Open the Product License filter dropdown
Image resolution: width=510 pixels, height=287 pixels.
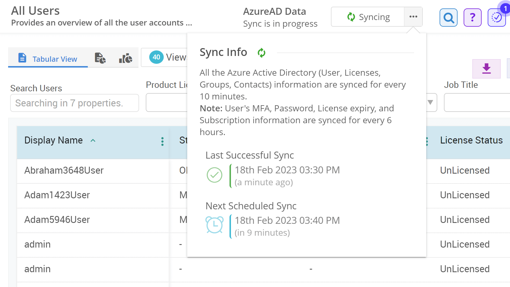(167, 103)
